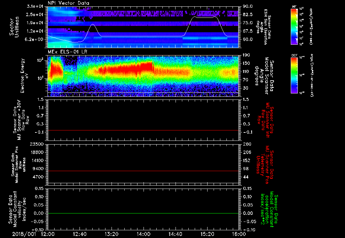
Task: Click the 10¹ electron energy tick
Action: 40,78
